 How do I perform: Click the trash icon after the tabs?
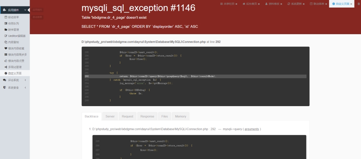click(x=358, y=4)
